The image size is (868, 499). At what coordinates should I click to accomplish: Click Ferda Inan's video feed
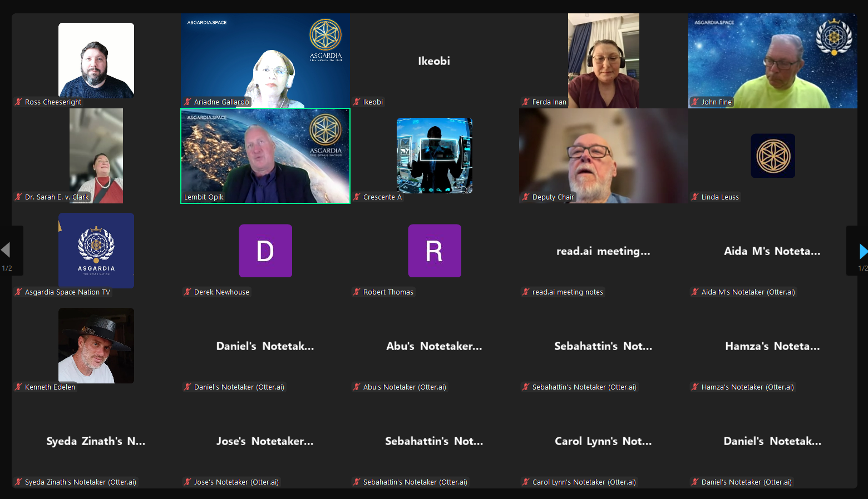(x=604, y=61)
